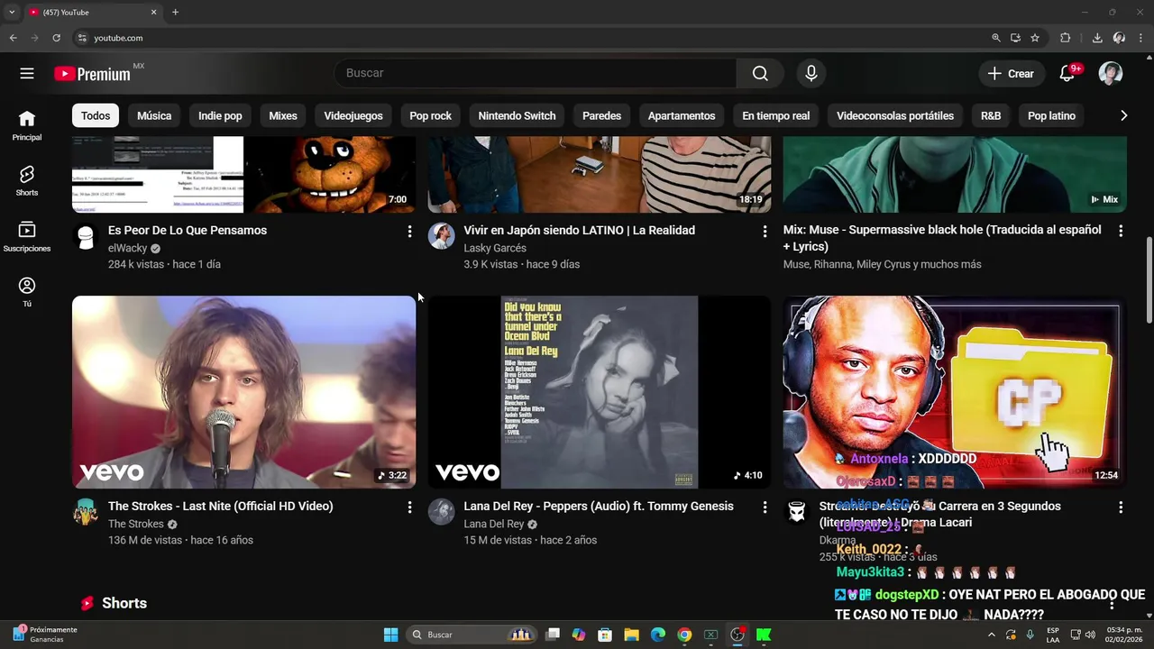
Task: Click install app icon in address bar
Action: (1015, 38)
